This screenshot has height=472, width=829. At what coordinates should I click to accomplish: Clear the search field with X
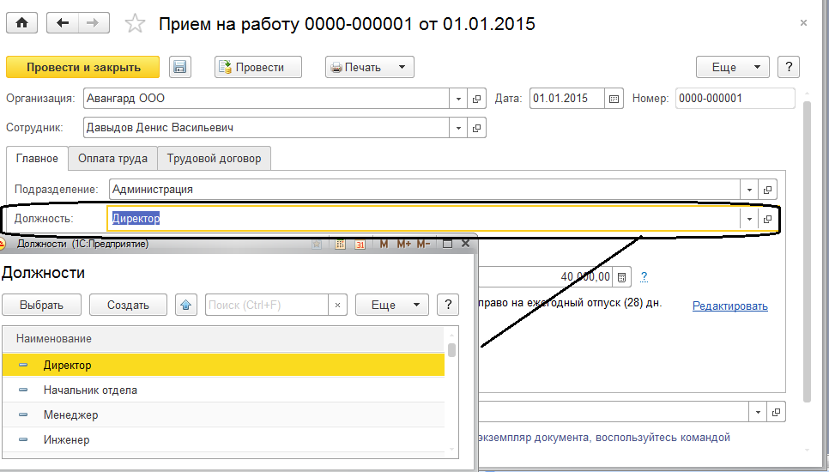pos(337,305)
